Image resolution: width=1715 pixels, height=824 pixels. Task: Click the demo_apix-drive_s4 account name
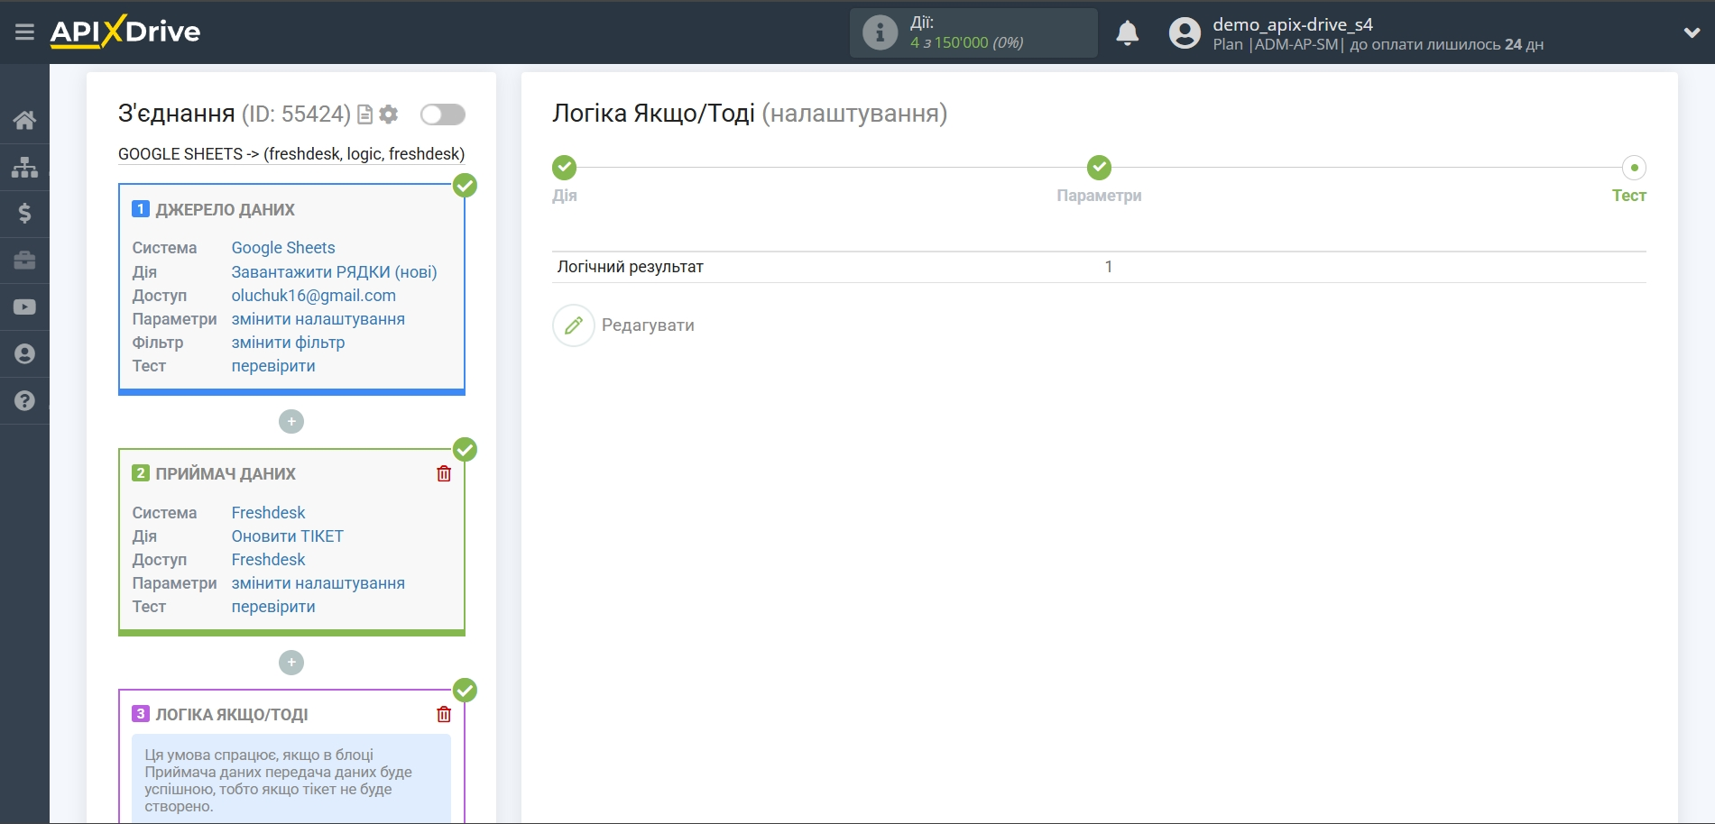tap(1293, 24)
